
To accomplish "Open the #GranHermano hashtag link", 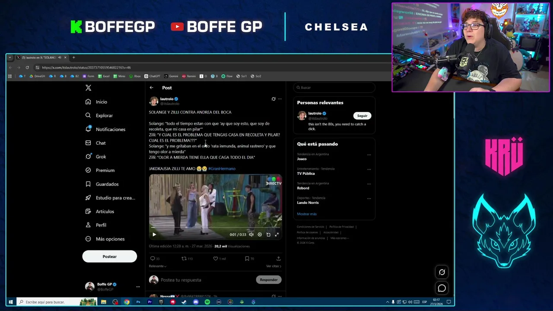I will (x=222, y=168).
